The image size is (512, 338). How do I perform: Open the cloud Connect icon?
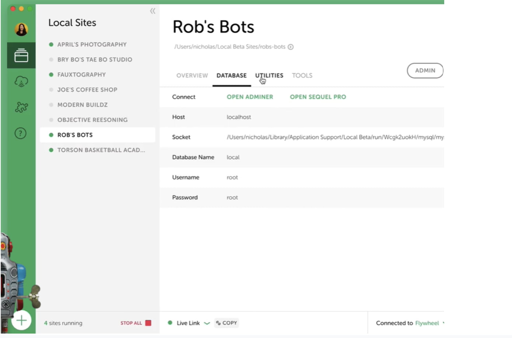pyautogui.click(x=21, y=81)
